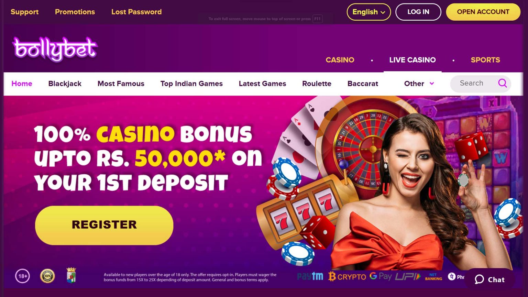Screen dimensions: 528x297
Task: Click the Net Banking icon
Action: 433,277
